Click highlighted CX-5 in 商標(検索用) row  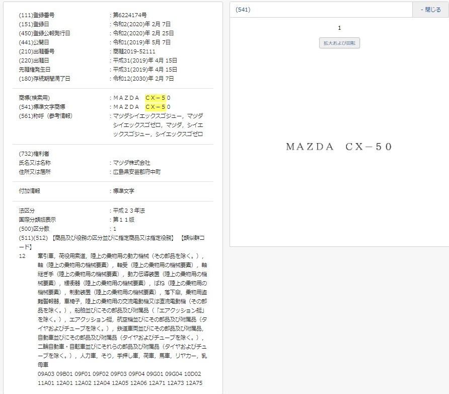pos(156,98)
